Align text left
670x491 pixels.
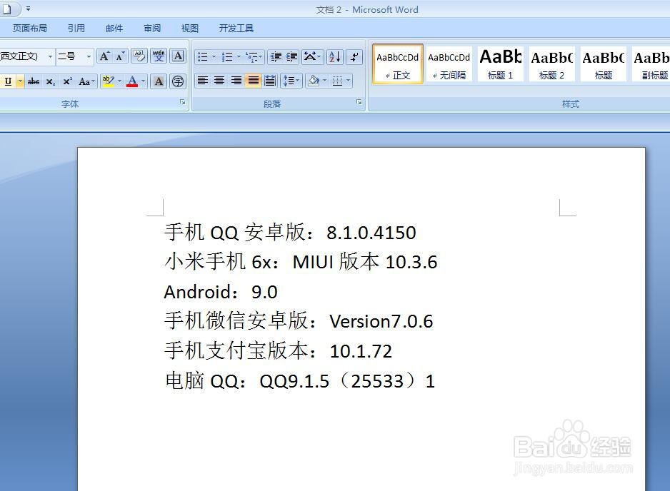click(x=203, y=81)
